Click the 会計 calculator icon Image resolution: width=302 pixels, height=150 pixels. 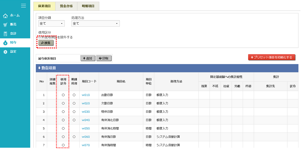coord(5,34)
